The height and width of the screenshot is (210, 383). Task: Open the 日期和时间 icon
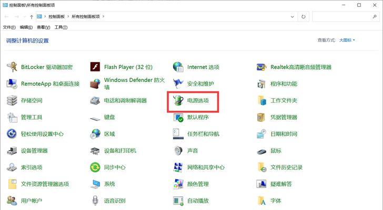pos(261,134)
